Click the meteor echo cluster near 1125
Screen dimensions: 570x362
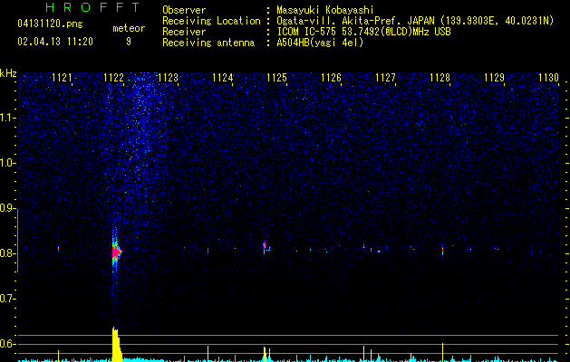click(266, 248)
